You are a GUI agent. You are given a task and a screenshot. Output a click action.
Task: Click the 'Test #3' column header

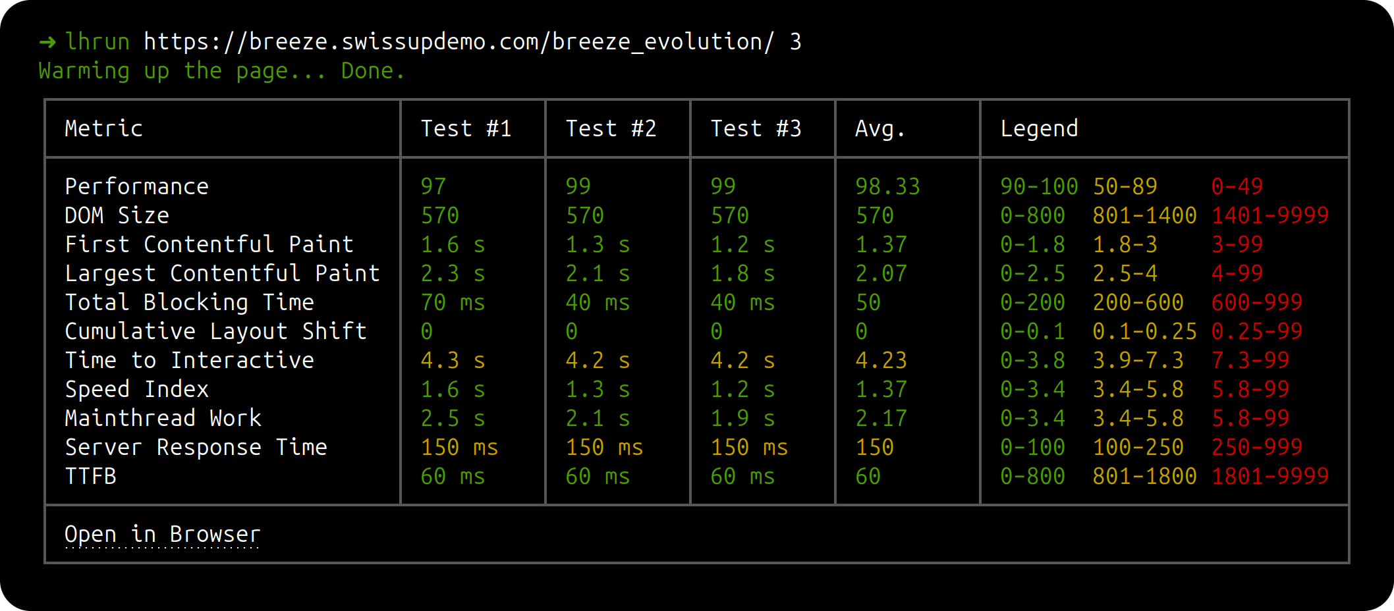[x=756, y=128]
